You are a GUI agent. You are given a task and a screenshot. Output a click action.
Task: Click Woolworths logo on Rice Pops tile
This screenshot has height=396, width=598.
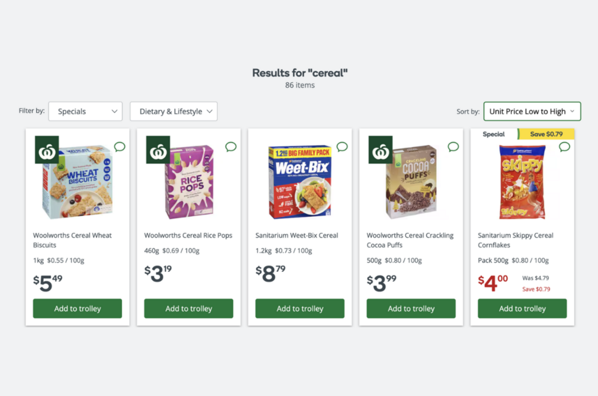click(x=158, y=150)
